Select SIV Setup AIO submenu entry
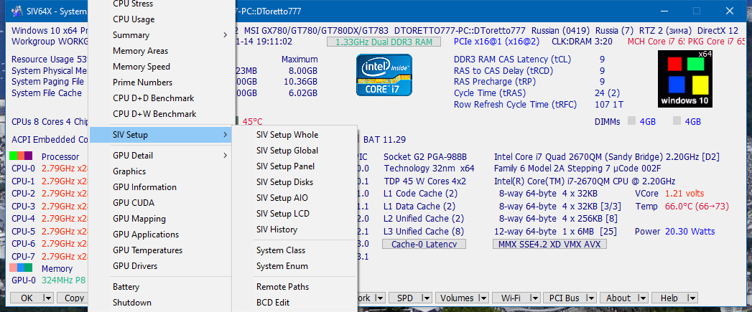The width and height of the screenshot is (752, 312). (x=294, y=198)
